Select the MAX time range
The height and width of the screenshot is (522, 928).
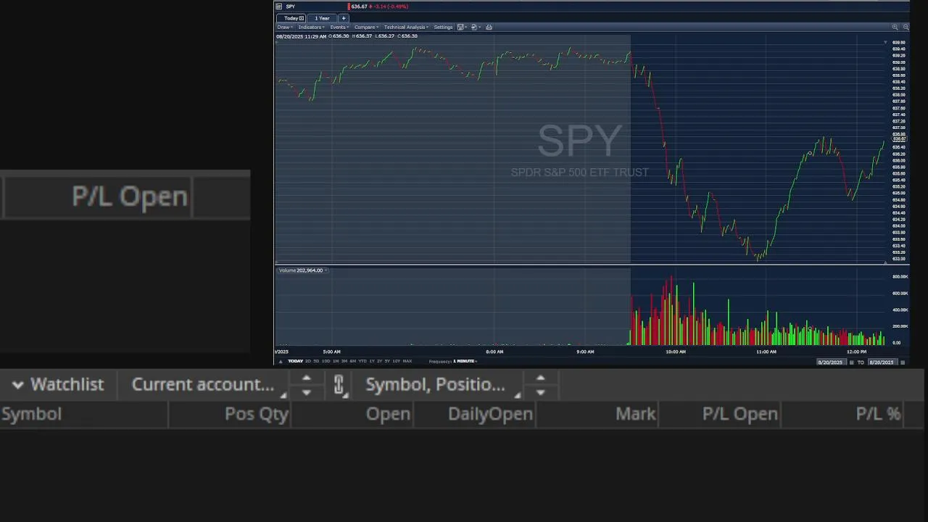point(407,361)
